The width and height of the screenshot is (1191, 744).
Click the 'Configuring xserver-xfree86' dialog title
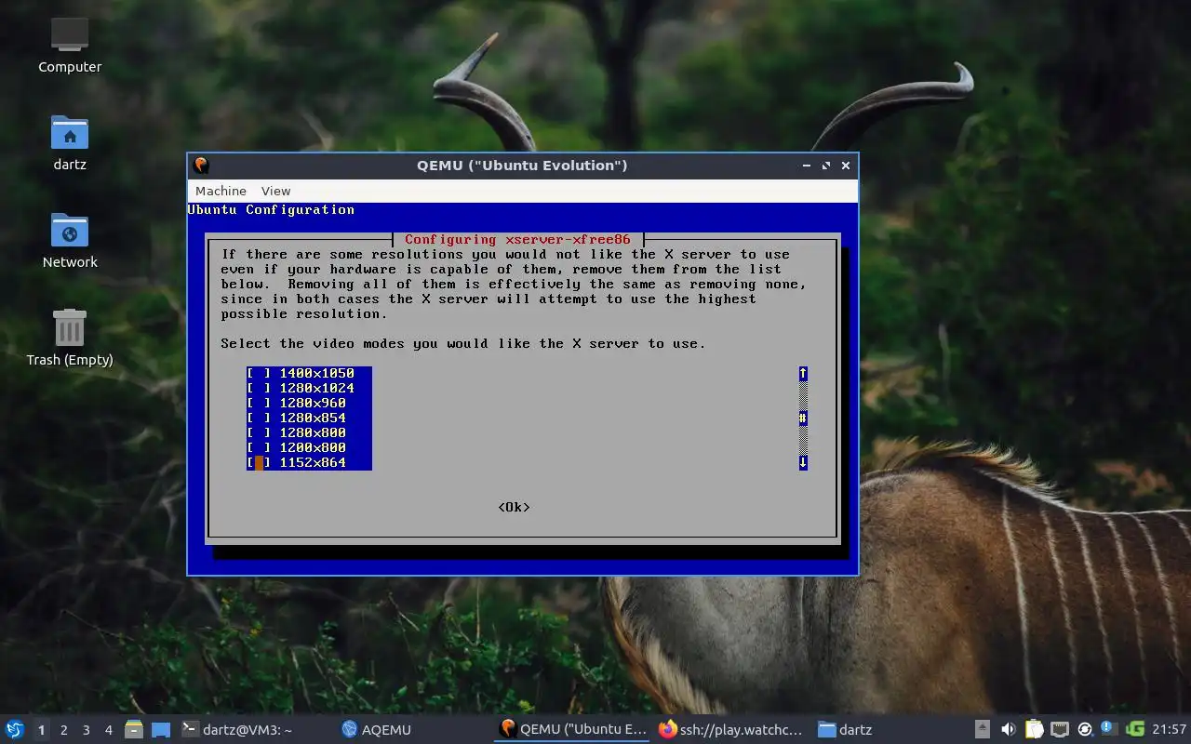coord(517,239)
